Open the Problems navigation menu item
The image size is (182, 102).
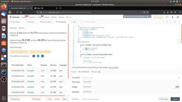(x=32, y=17)
